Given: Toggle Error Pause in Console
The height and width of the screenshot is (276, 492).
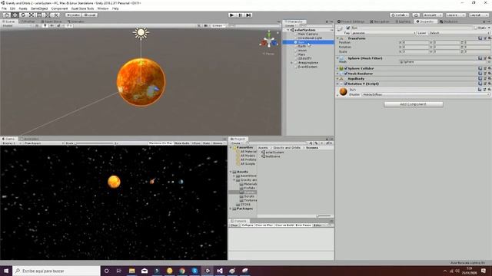Looking at the screenshot, I should point(303,225).
